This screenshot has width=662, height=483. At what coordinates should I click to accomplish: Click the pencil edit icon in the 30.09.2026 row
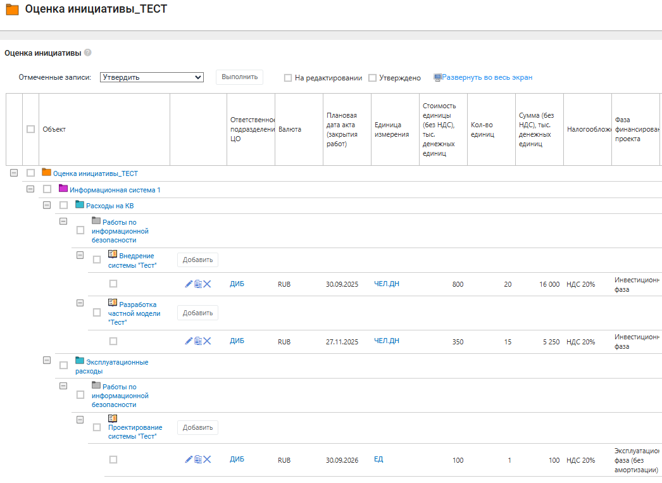189,460
